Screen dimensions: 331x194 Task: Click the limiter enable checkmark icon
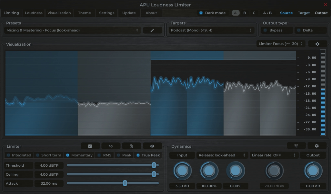point(90,145)
